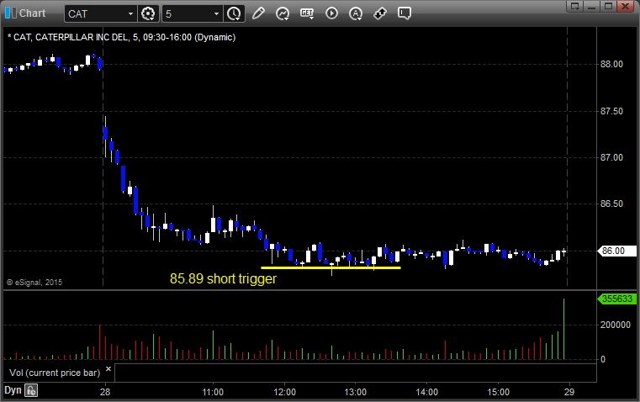Image resolution: width=640 pixels, height=402 pixels.
Task: Open the studies chart-line icon menu
Action: coord(282,13)
